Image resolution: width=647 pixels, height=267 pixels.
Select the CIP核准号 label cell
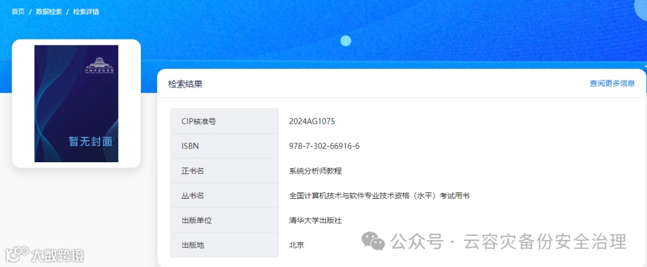[x=225, y=121]
